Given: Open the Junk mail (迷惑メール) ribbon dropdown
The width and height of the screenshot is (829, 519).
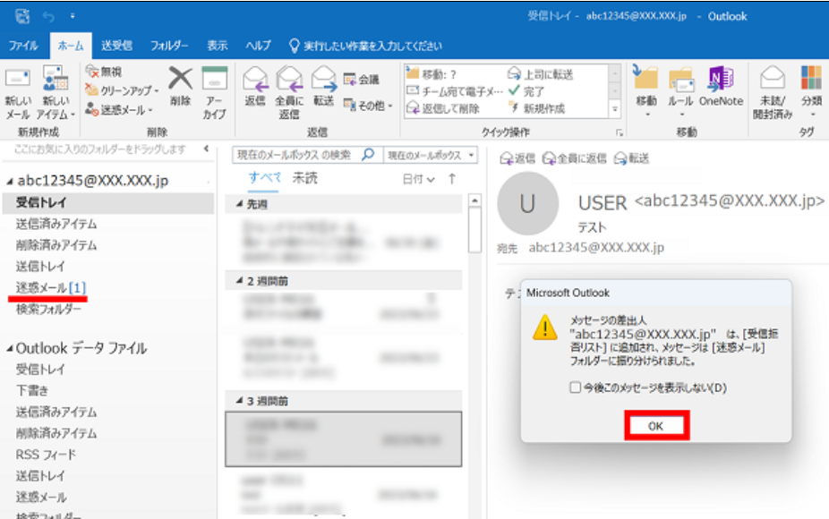Looking at the screenshot, I should pos(119,110).
